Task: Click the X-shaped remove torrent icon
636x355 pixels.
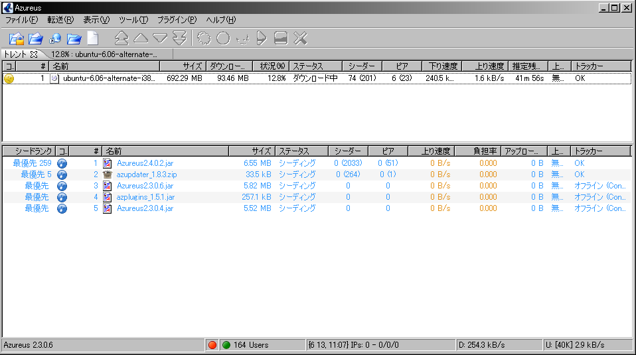Action: pos(300,38)
